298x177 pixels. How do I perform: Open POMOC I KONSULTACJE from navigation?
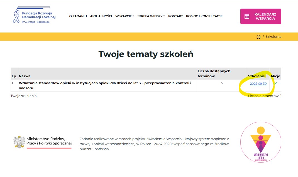pos(204,16)
